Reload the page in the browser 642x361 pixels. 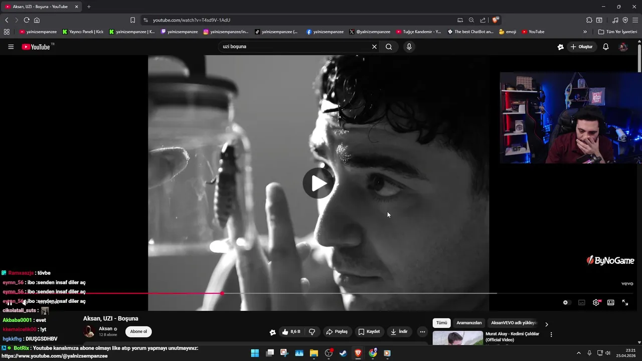(x=27, y=20)
